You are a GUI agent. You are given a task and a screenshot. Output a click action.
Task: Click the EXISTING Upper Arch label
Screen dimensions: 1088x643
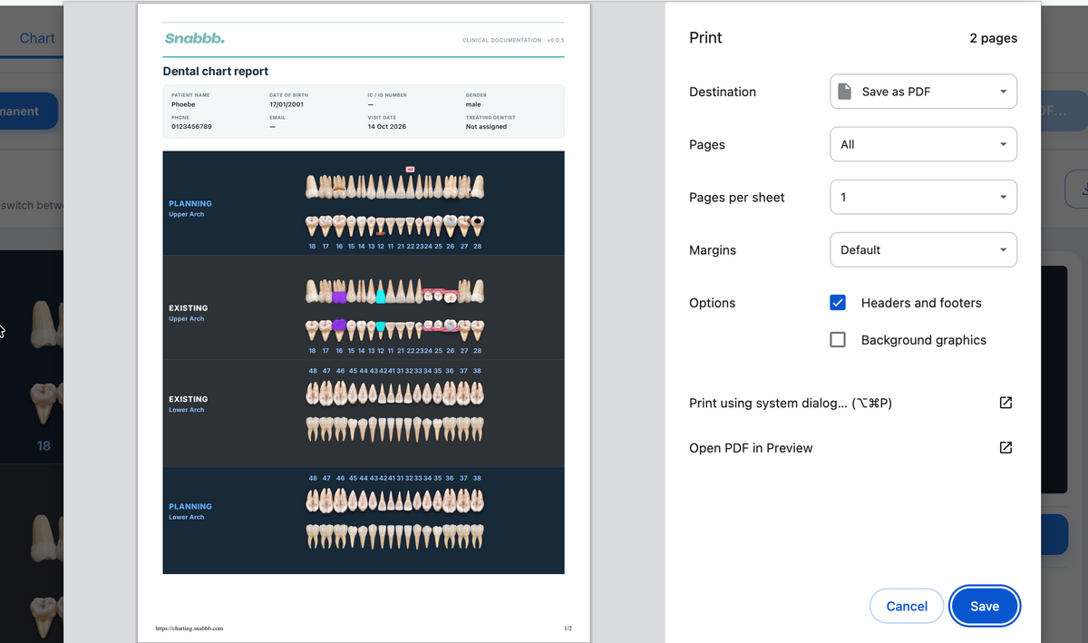pyautogui.click(x=188, y=313)
